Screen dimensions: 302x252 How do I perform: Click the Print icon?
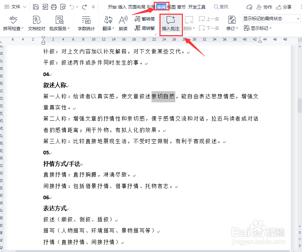[53, 6]
